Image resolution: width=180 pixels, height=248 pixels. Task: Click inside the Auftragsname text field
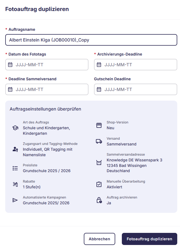pos(91,40)
